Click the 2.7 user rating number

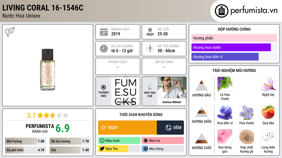[31, 115]
